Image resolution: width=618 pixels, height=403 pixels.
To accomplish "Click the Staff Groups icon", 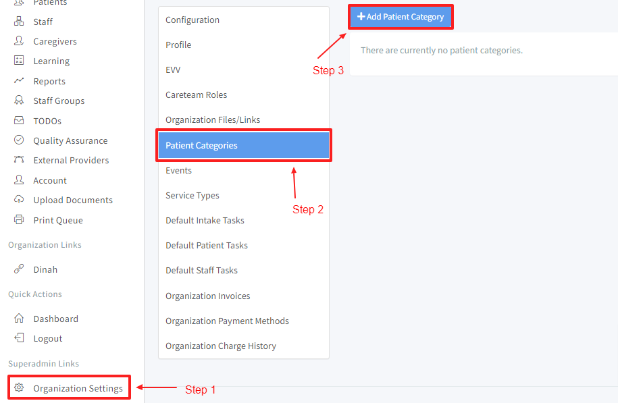I will click(19, 101).
